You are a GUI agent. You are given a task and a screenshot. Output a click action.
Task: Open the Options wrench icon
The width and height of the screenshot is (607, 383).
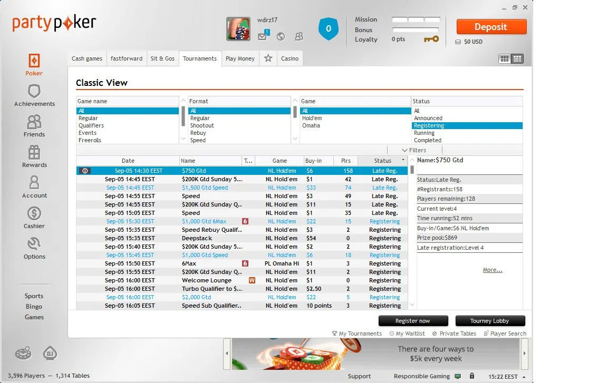coord(34,244)
